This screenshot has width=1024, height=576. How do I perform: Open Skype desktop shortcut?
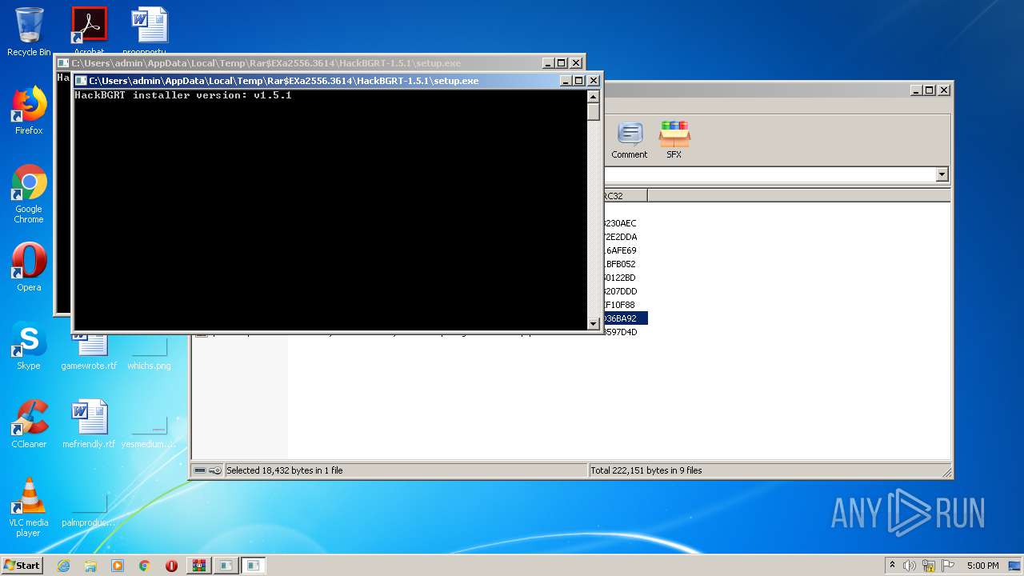[x=29, y=346]
